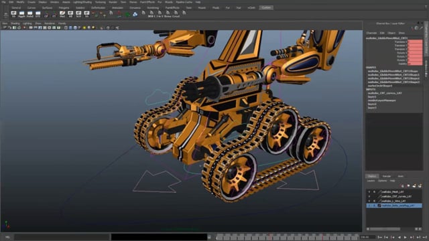Viewport: 429px width, 241px height.
Task: Click the rightmost new layer icon
Action: (x=420, y=186)
